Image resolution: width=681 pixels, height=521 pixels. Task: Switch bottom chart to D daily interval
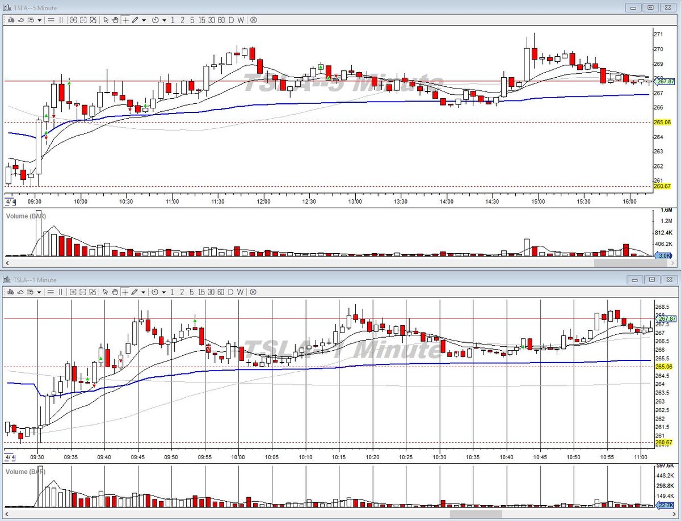(x=231, y=292)
